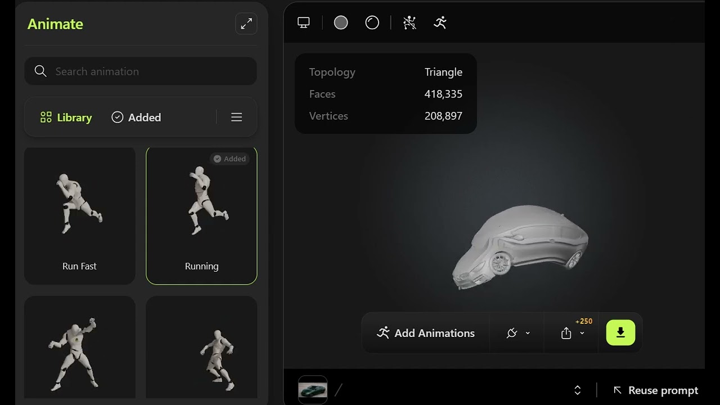
Task: Choose the punching pose animation below Run Fast
Action: pyautogui.click(x=80, y=347)
